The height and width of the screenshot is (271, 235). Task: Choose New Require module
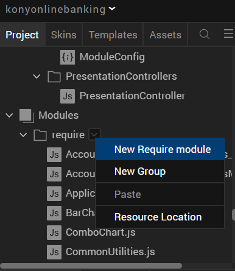[x=161, y=149]
